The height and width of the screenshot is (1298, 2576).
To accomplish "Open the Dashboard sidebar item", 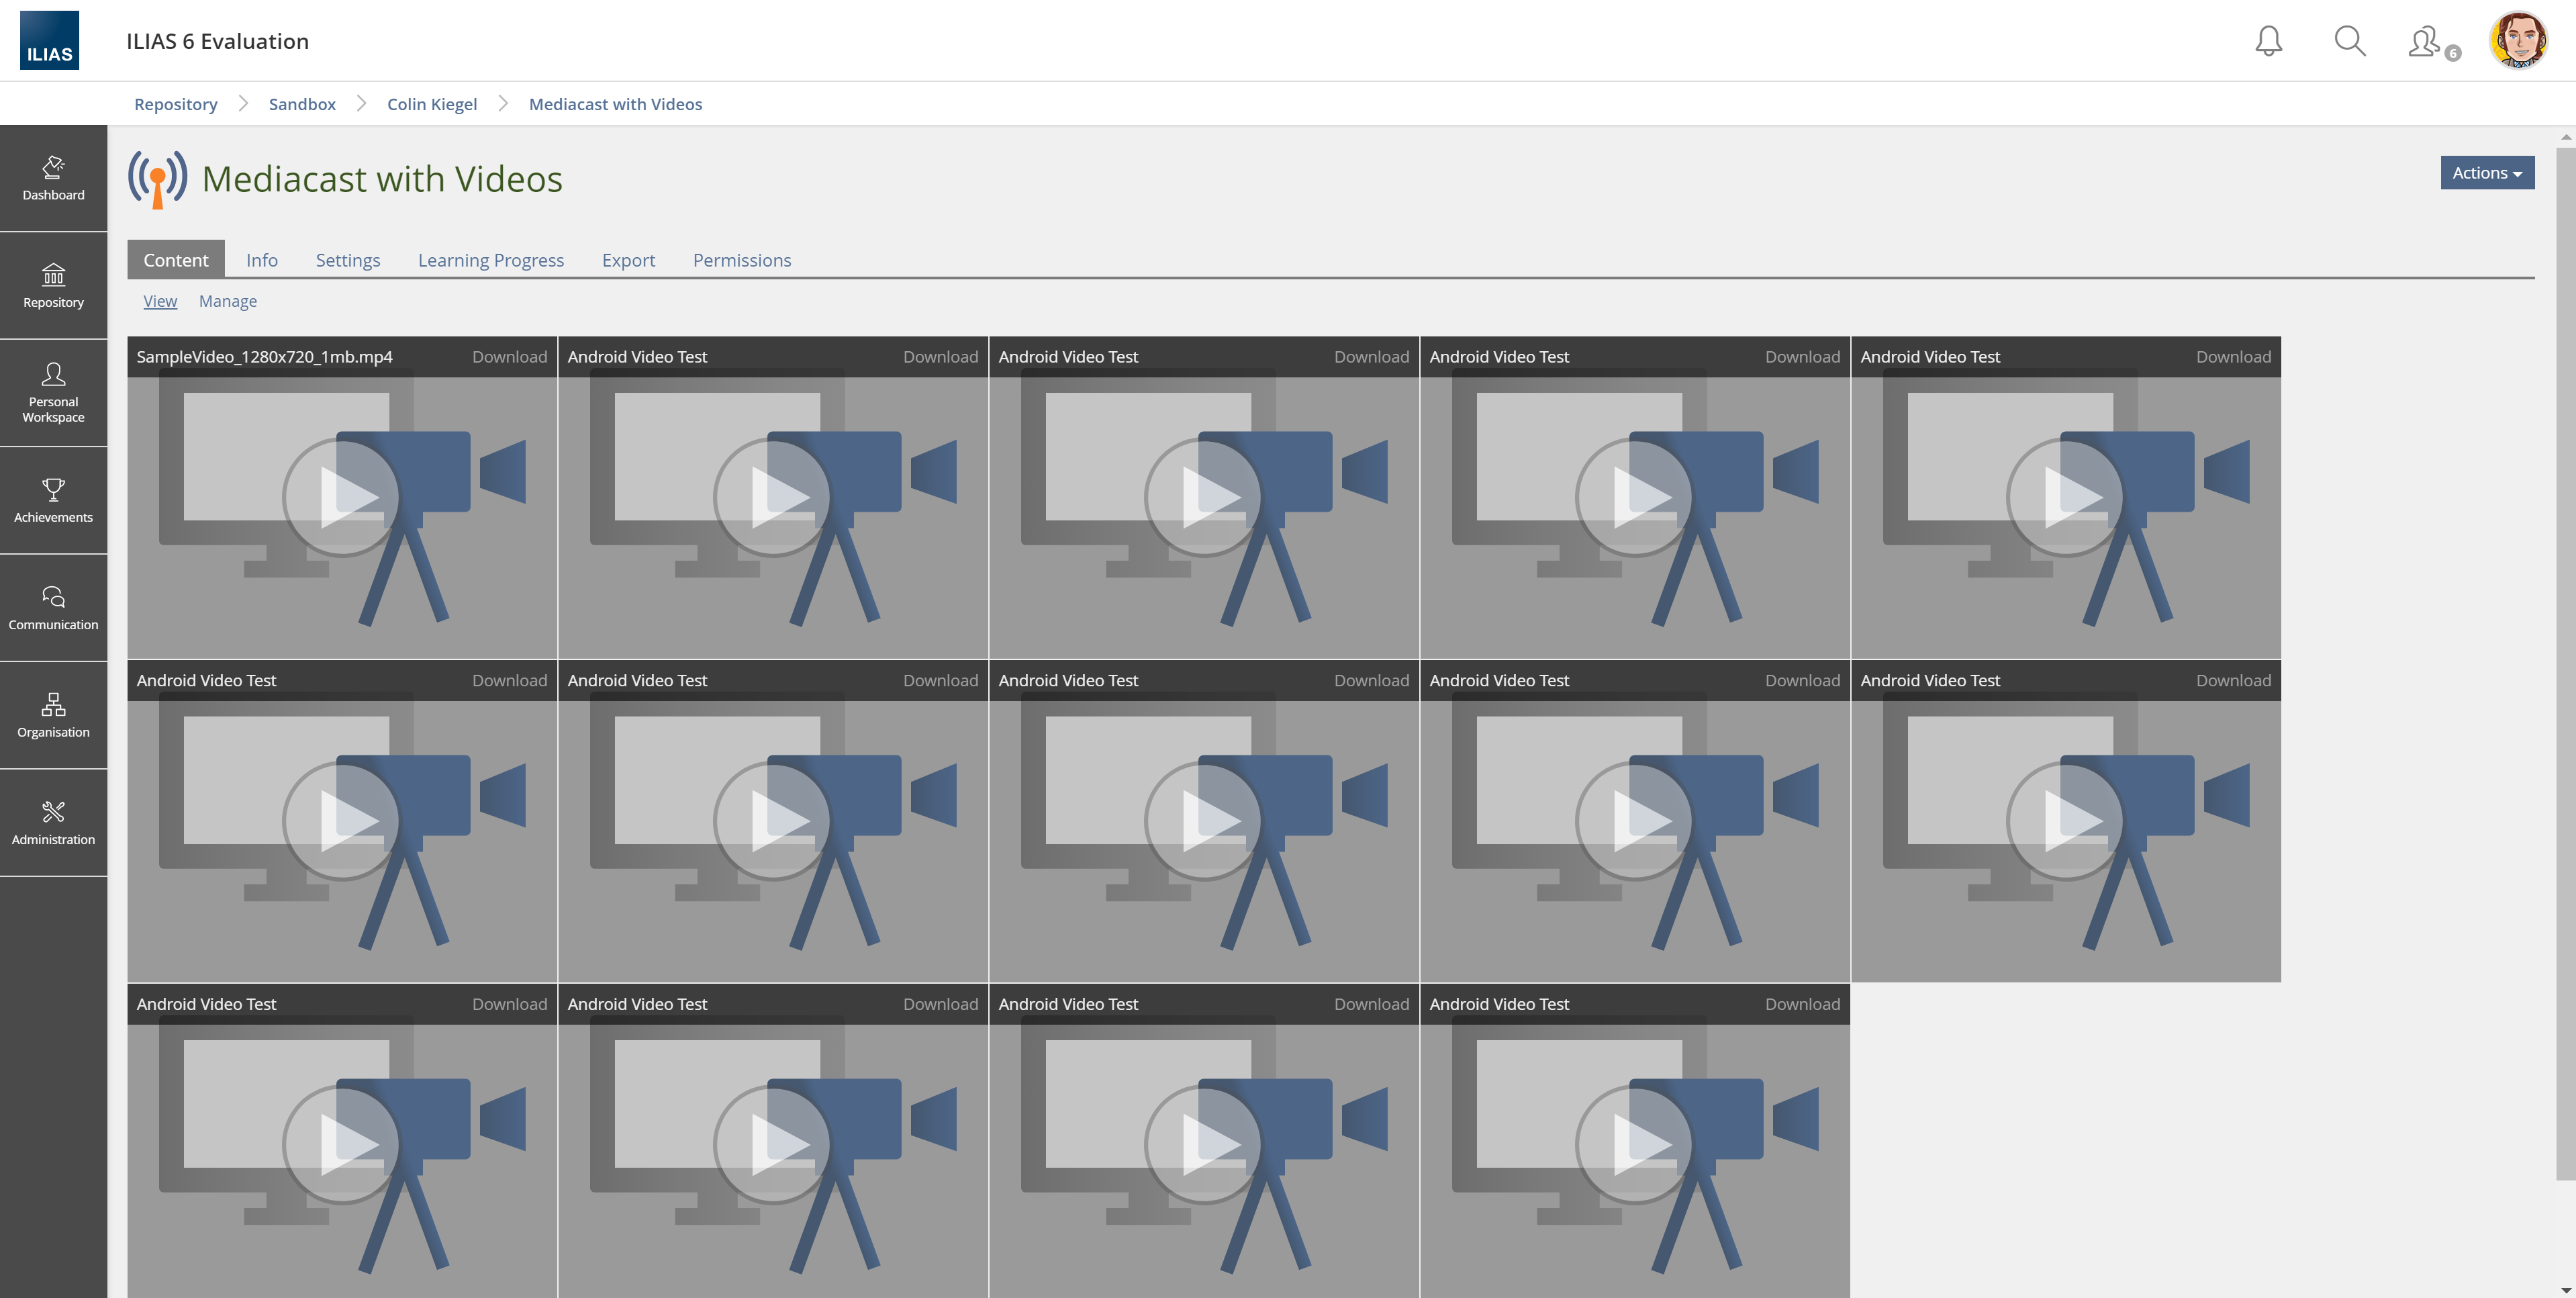I will point(54,179).
